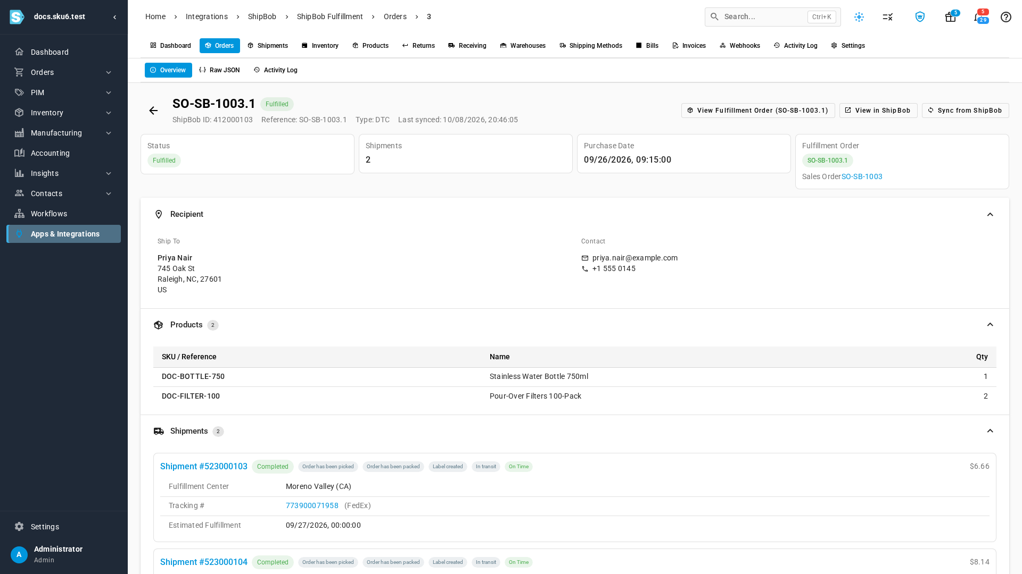Open the Shipping Methods tab
1022x574 pixels.
591,46
